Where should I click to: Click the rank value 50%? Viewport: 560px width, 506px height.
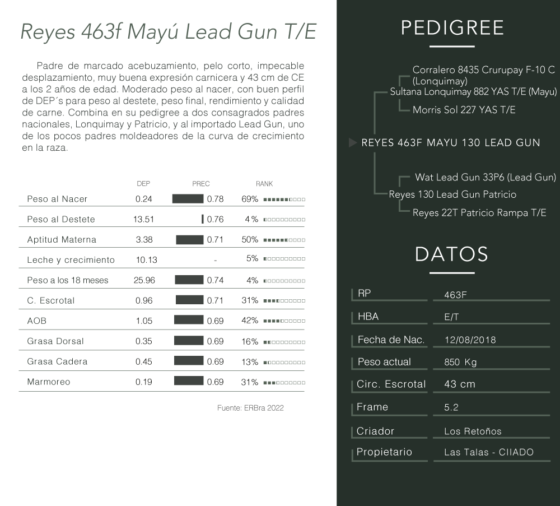coord(250,240)
